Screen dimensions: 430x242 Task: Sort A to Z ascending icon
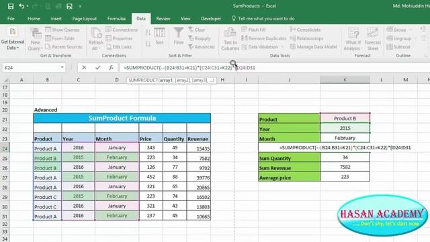point(148,32)
